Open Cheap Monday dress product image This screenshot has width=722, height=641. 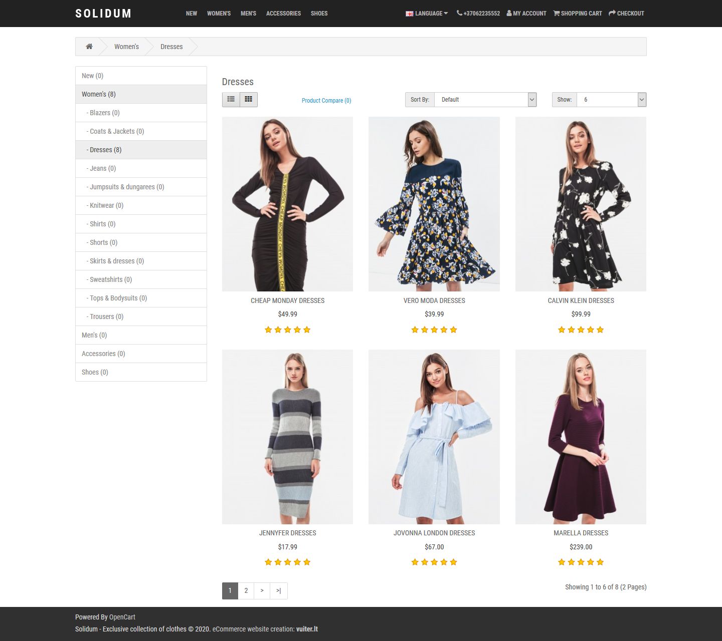(x=287, y=204)
